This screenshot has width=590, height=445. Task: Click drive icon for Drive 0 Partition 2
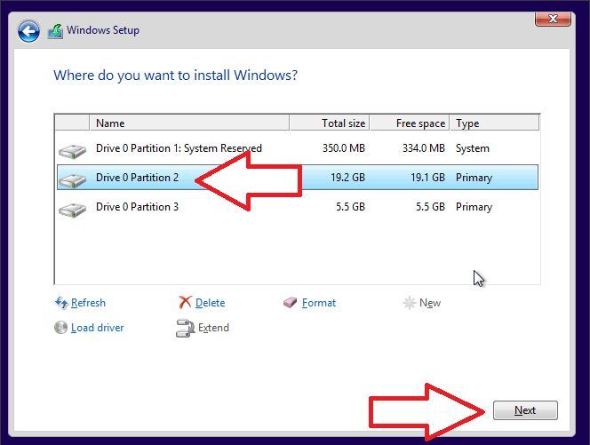coord(72,180)
